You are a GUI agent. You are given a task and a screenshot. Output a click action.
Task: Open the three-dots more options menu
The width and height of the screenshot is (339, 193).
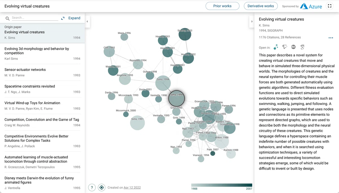[x=331, y=38]
